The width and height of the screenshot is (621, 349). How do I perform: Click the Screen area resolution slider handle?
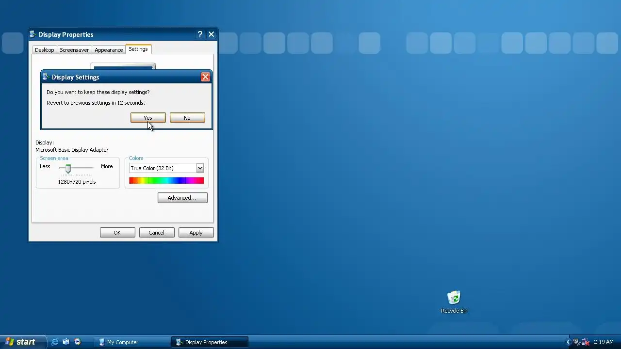tap(68, 168)
